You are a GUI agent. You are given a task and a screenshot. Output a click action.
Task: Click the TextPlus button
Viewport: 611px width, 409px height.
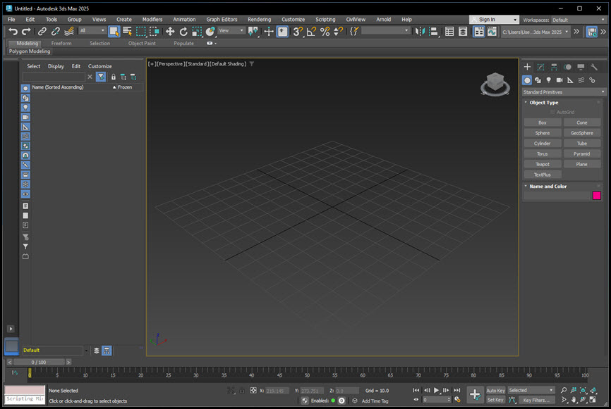tap(543, 175)
